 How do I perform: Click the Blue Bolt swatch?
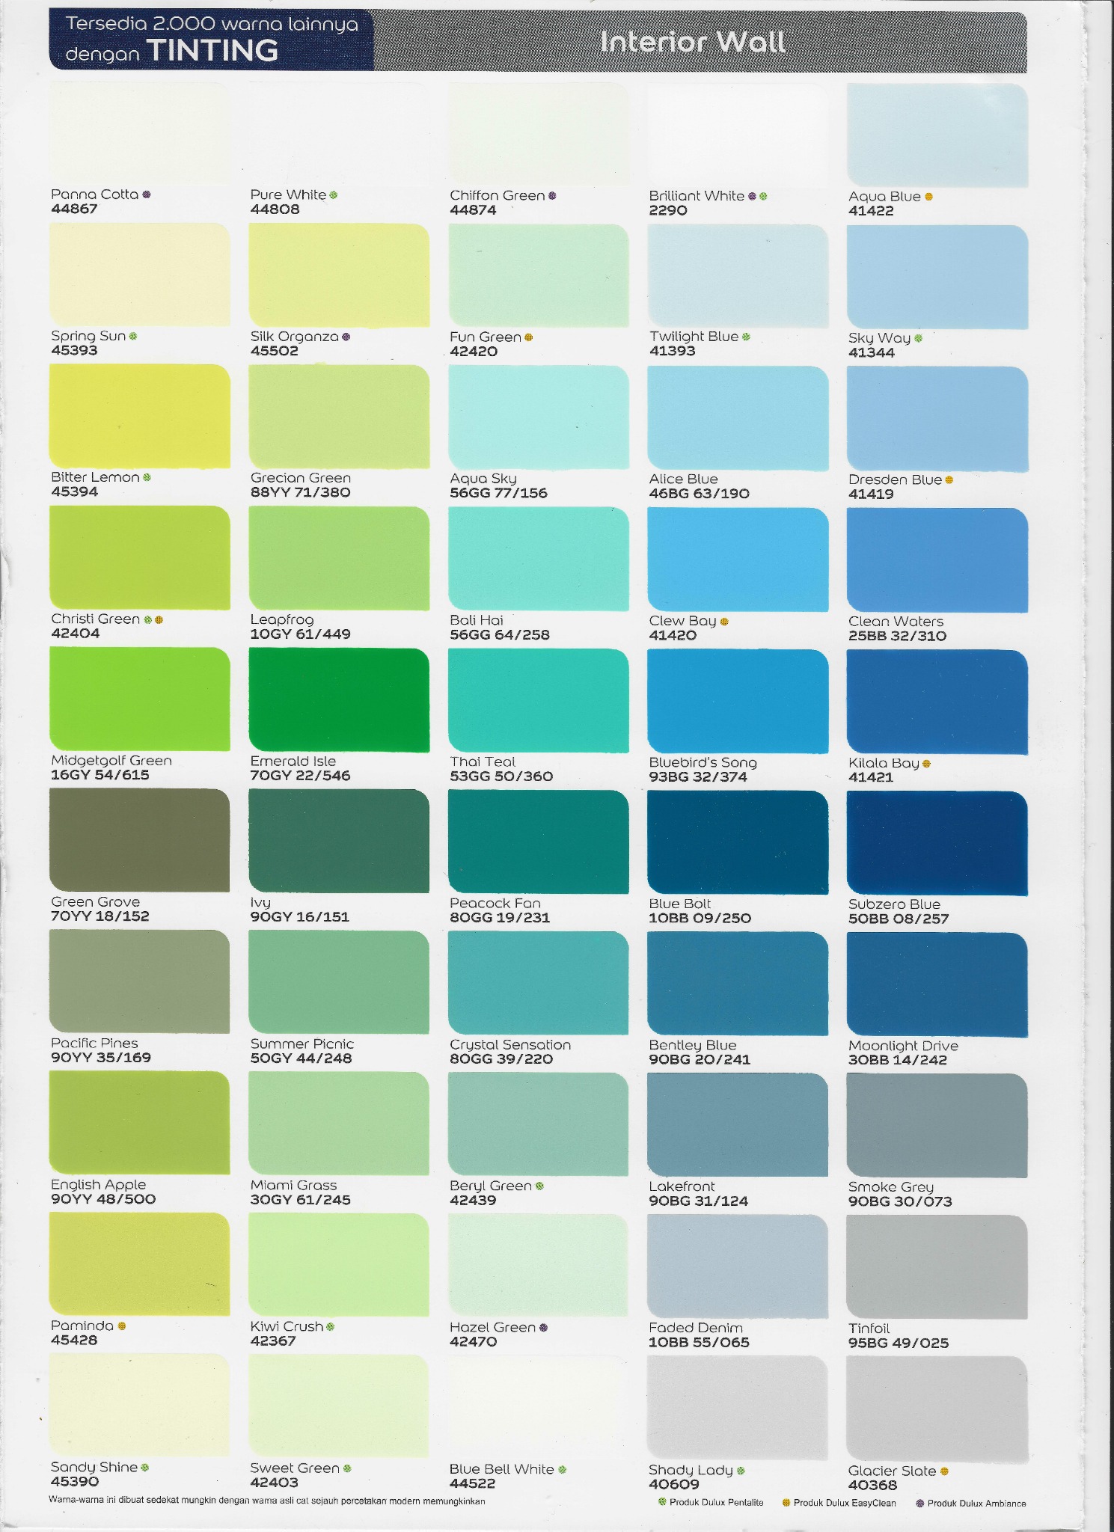click(738, 842)
